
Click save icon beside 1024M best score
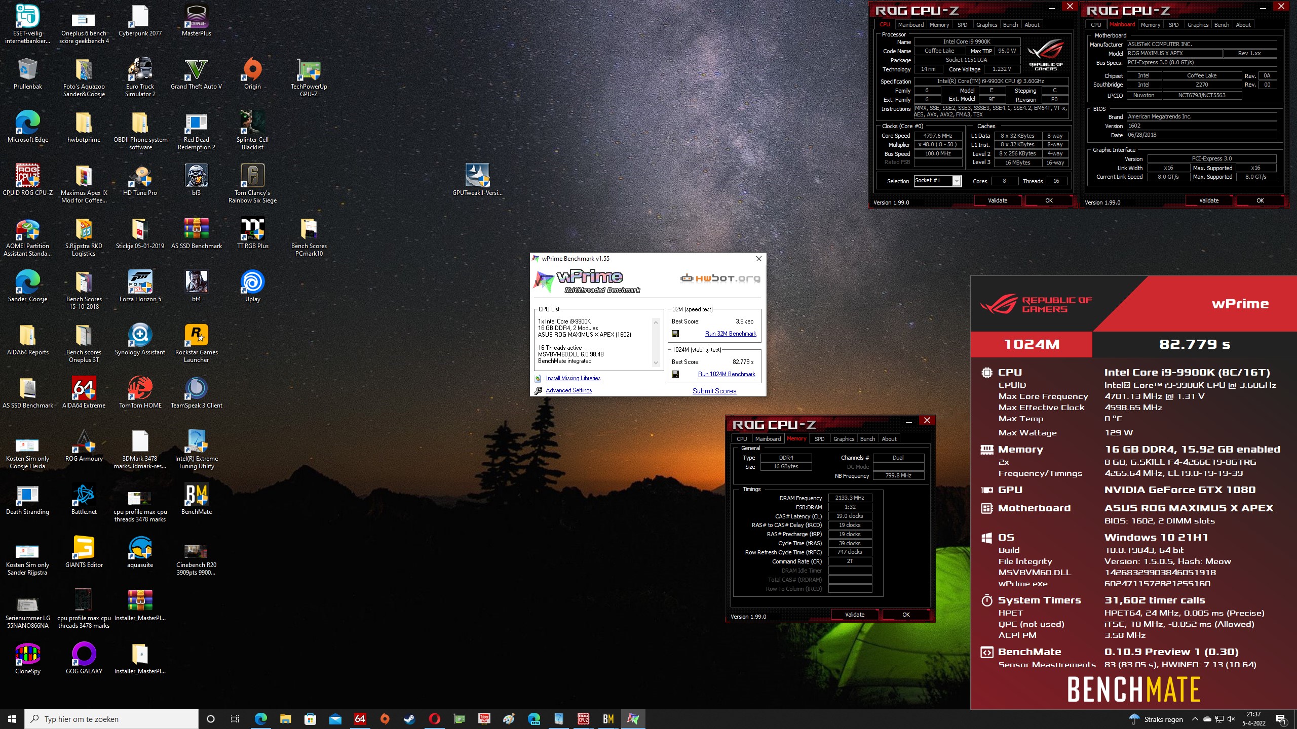tap(675, 374)
